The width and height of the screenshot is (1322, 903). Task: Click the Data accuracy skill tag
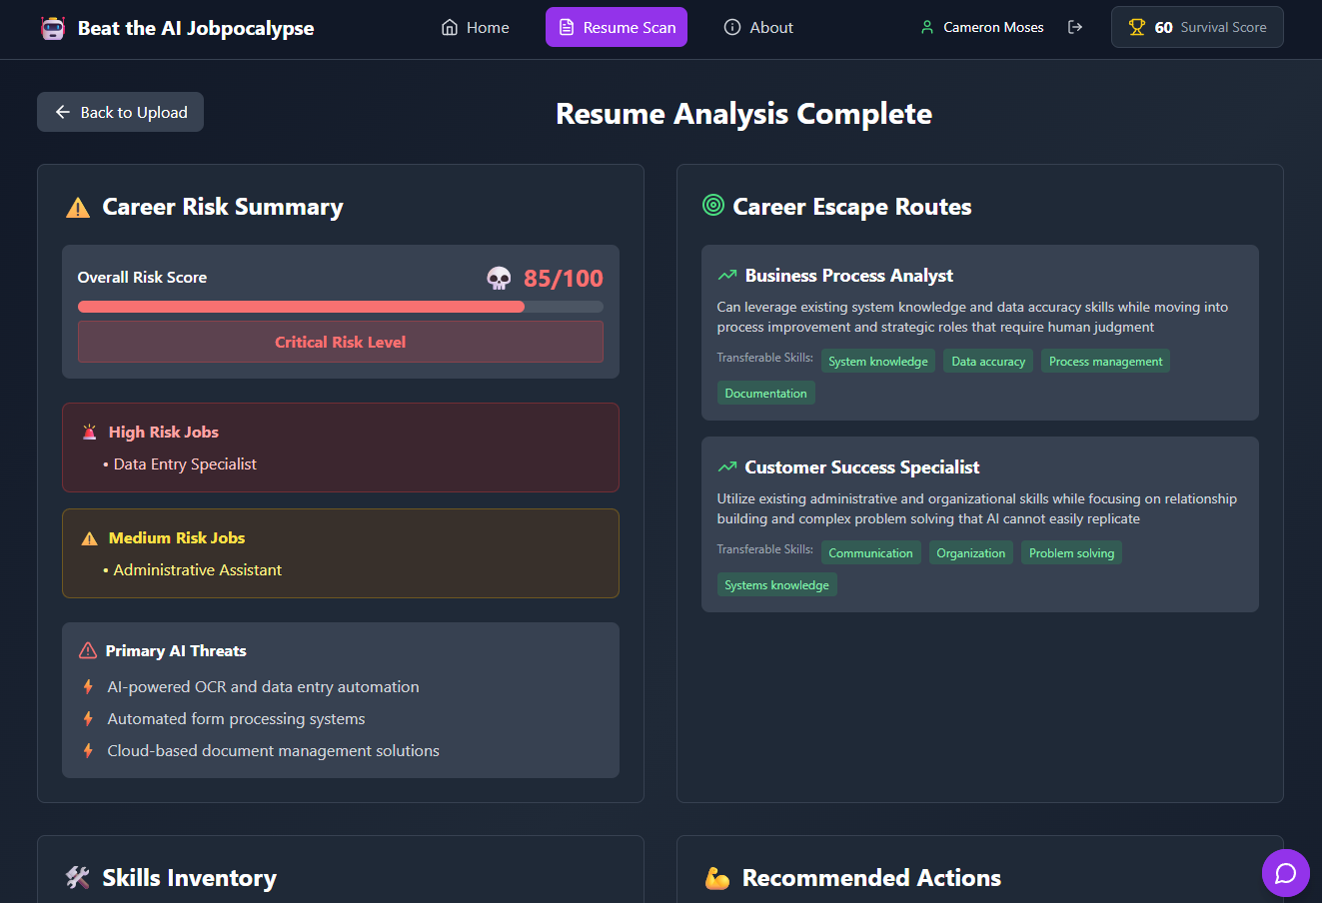point(988,362)
